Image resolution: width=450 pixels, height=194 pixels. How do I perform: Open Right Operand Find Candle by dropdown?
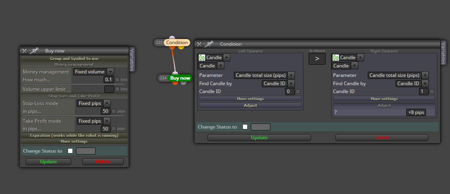coord(412,83)
